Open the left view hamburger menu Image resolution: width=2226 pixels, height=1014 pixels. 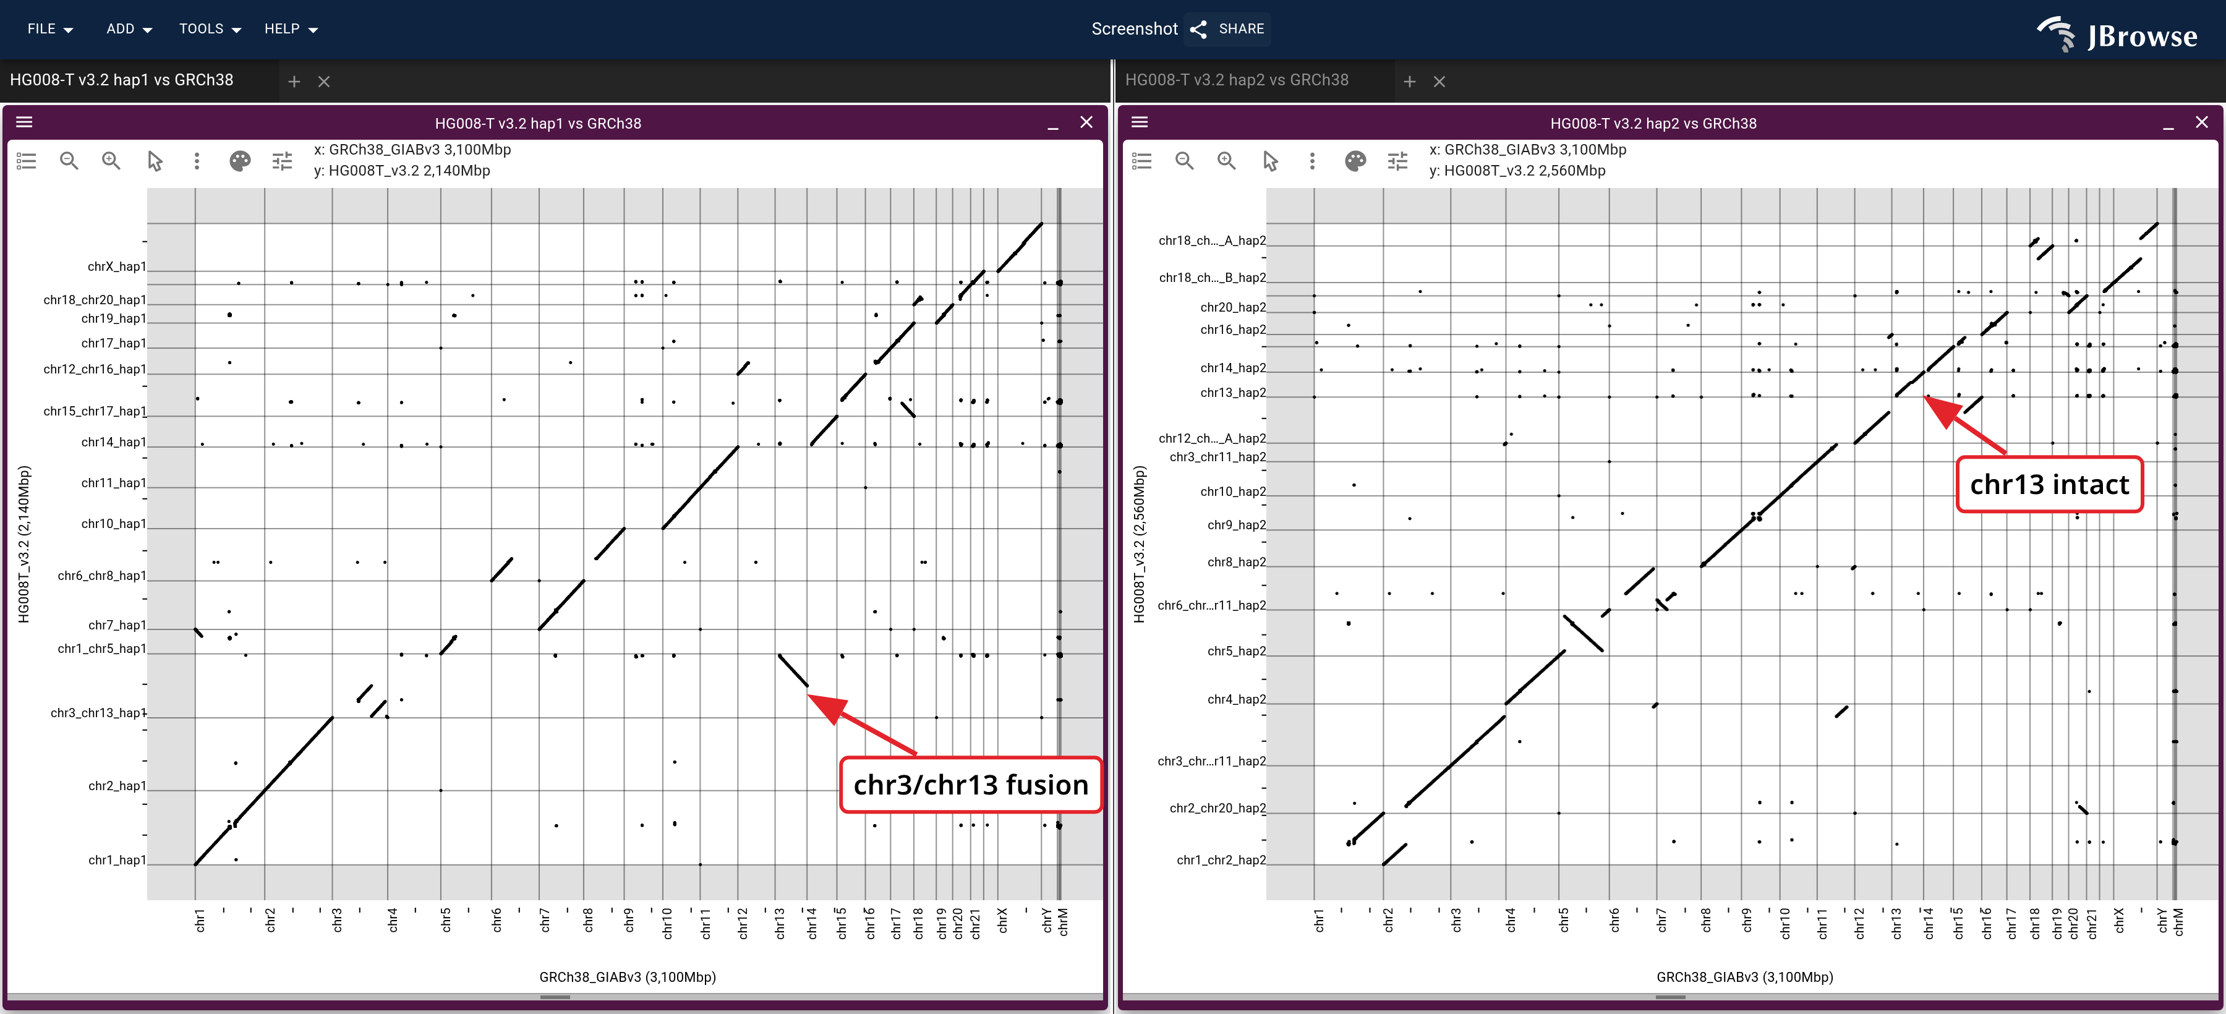(x=24, y=122)
